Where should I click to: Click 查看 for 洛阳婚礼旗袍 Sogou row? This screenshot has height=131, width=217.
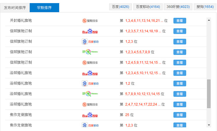tap(179, 104)
